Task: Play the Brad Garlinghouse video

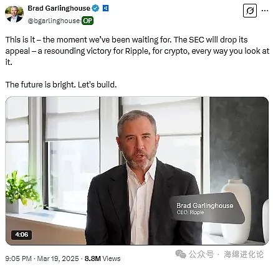Action: (x=137, y=170)
